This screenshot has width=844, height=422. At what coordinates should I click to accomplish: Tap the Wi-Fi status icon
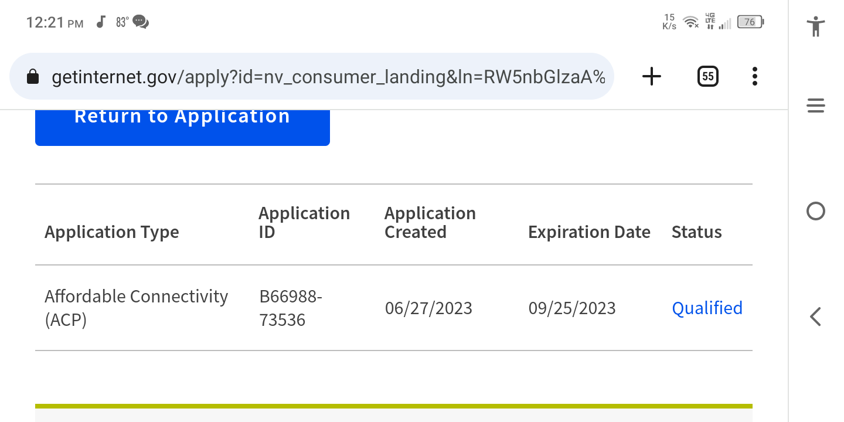(x=692, y=22)
